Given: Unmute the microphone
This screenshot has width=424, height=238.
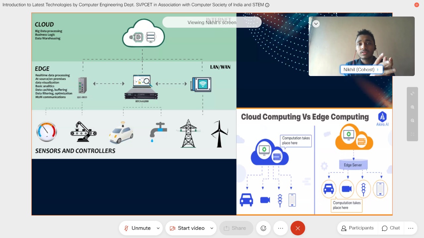Looking at the screenshot, I should click(137, 228).
